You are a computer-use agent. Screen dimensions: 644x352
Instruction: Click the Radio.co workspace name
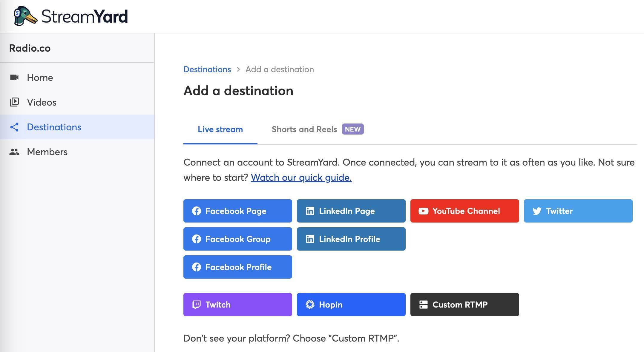coord(30,48)
